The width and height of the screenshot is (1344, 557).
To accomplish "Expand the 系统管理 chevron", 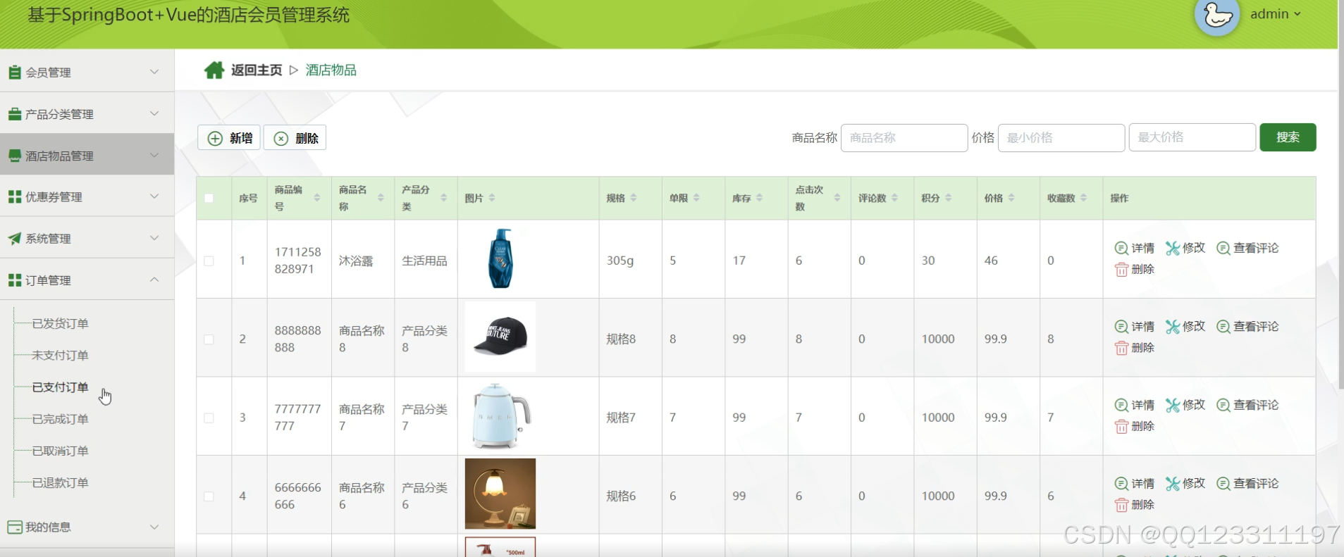I will coord(154,238).
